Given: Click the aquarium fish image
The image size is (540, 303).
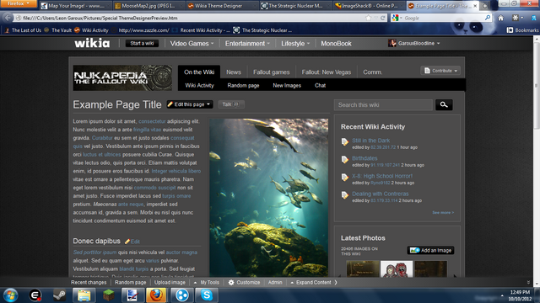Looking at the screenshot, I should point(268,198).
